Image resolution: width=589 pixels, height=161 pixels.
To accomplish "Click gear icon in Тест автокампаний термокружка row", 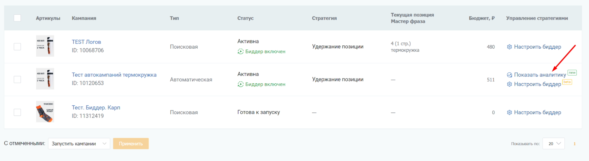I will tap(509, 84).
